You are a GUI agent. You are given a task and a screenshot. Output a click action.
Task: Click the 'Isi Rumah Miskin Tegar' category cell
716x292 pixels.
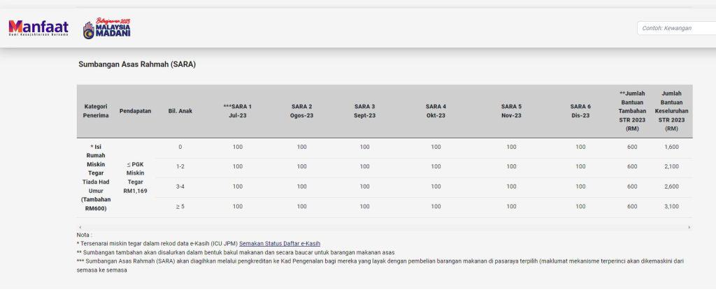96,177
